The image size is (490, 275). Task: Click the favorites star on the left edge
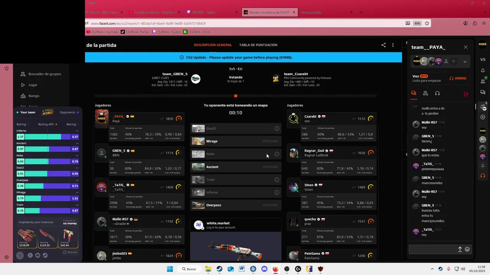tap(7, 68)
